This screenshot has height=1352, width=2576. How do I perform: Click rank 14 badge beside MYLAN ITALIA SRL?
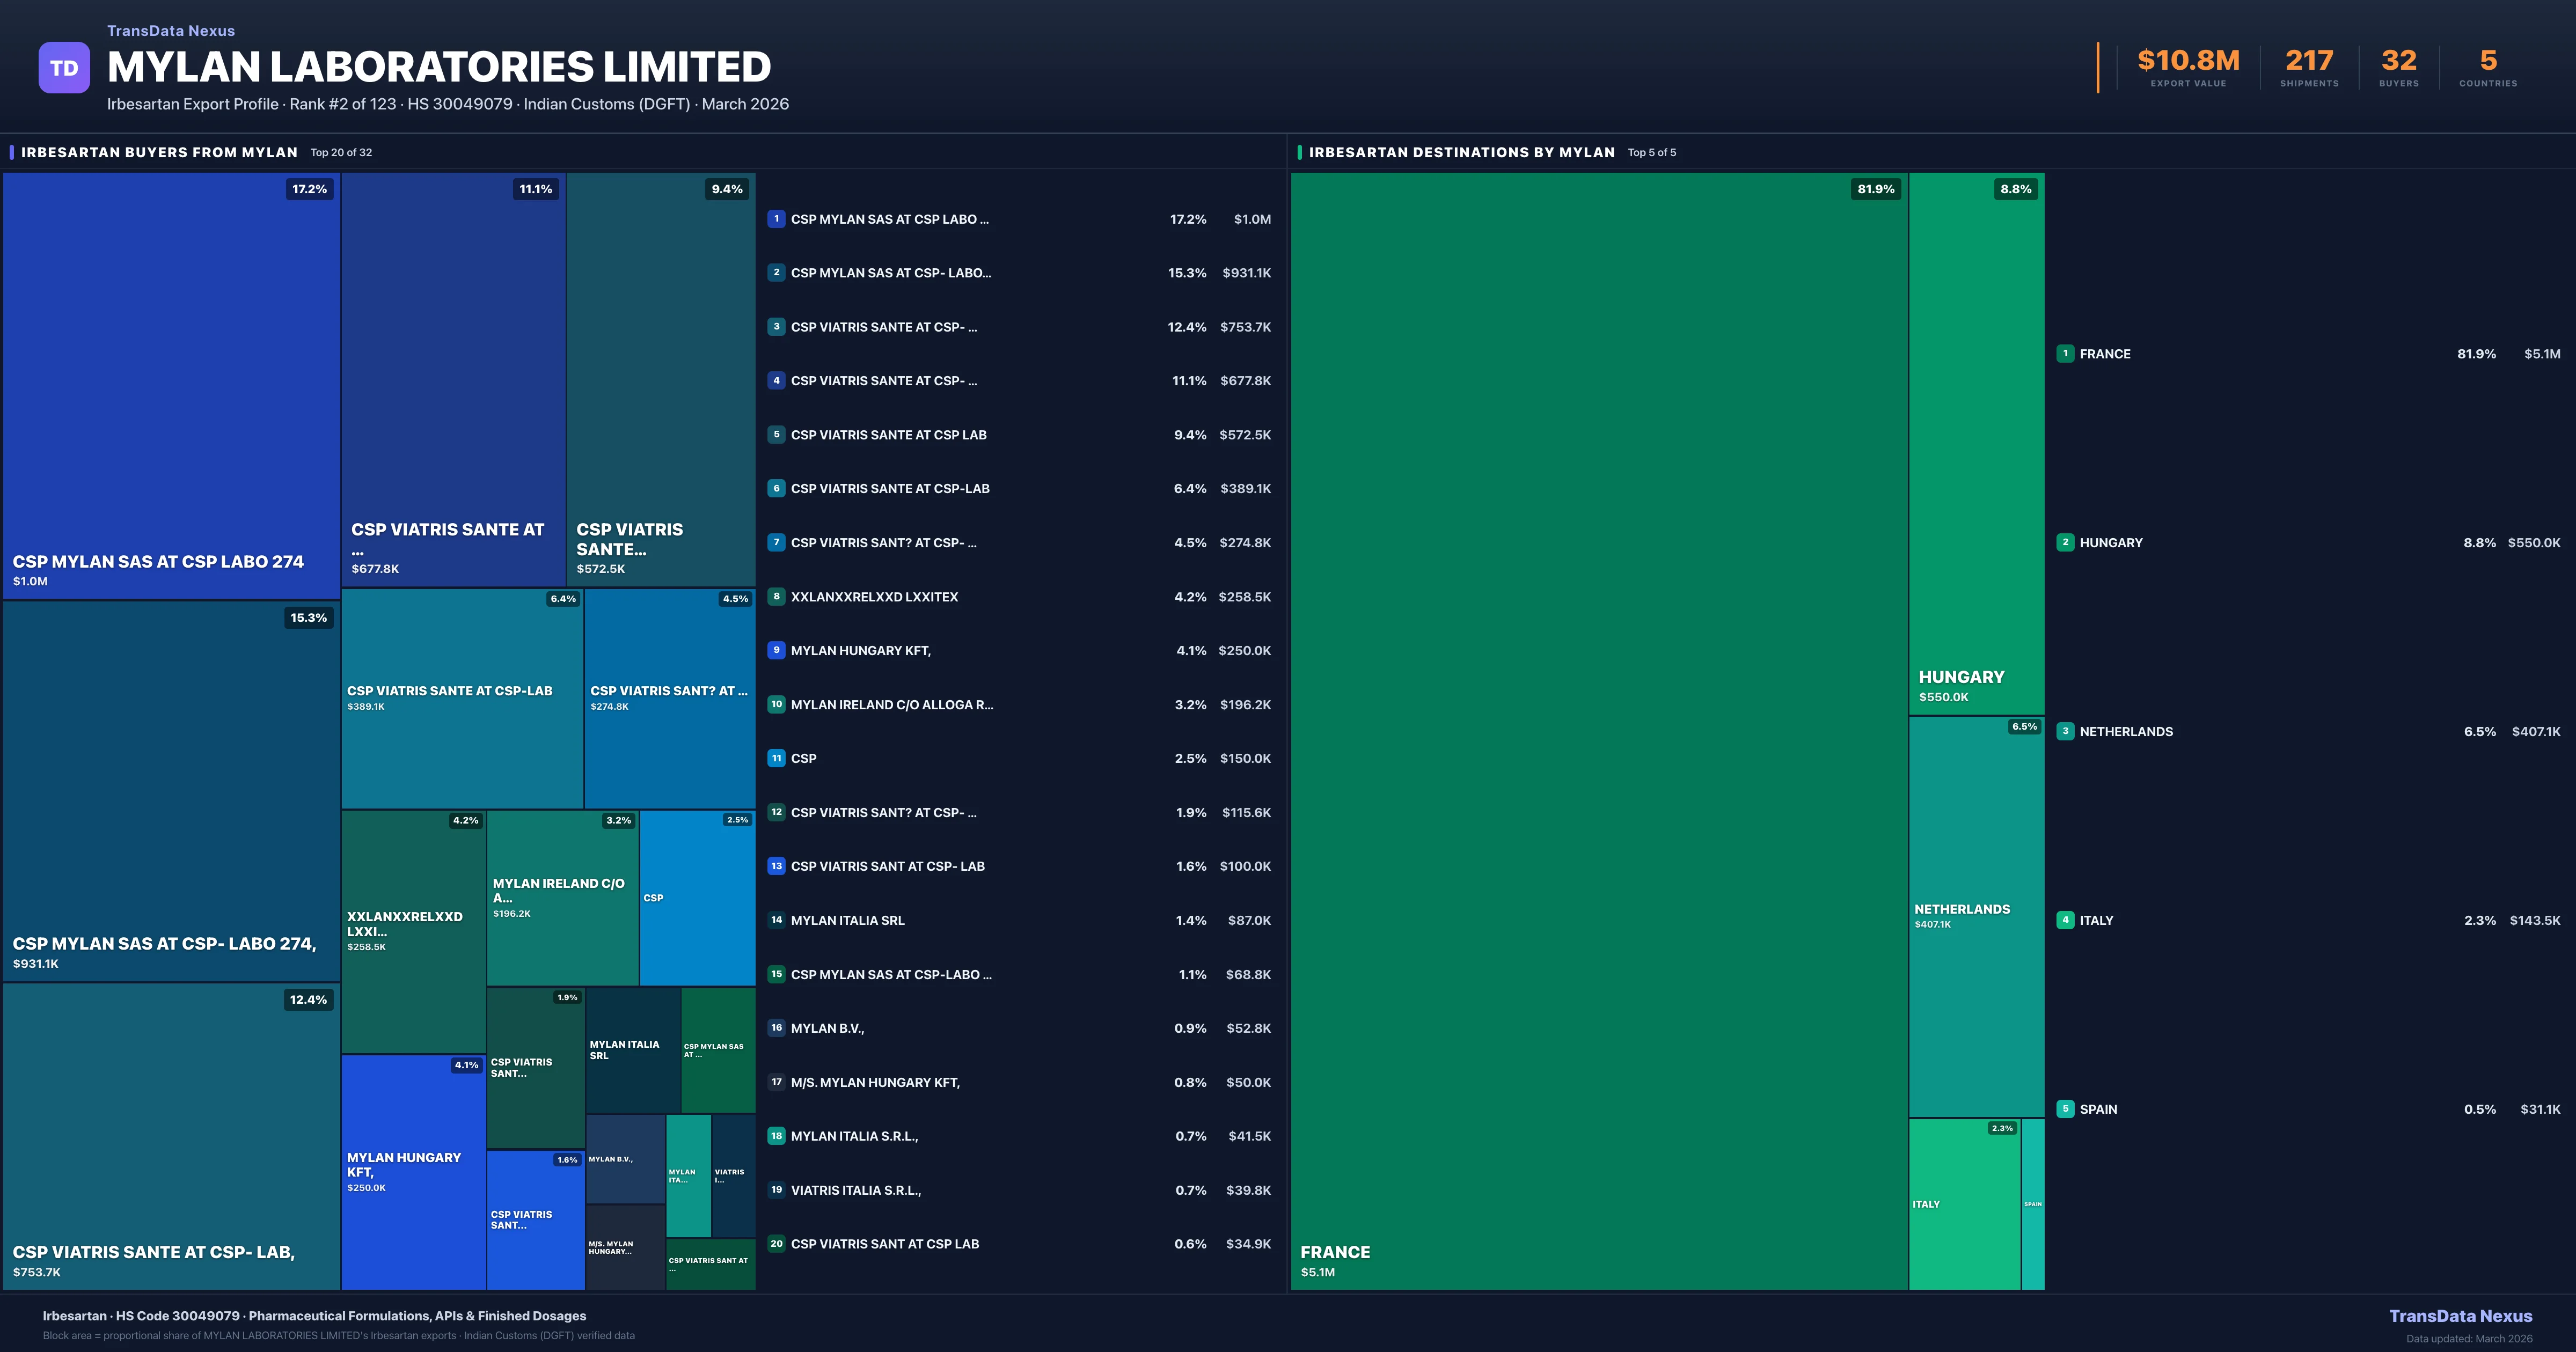pos(776,920)
